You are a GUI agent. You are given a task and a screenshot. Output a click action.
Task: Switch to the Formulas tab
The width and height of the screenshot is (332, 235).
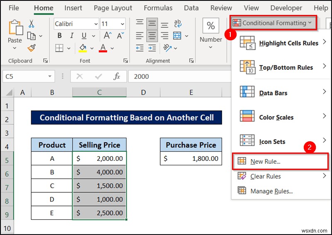click(x=158, y=8)
